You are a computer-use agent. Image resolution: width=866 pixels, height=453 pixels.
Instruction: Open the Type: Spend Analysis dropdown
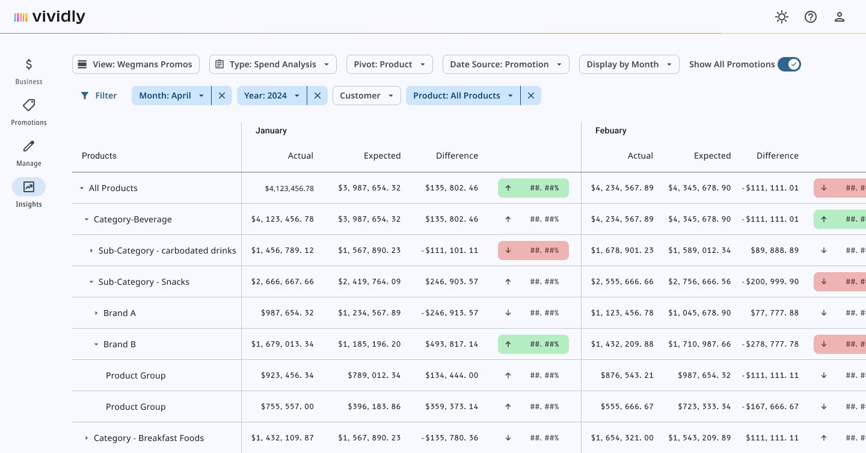[x=272, y=64]
